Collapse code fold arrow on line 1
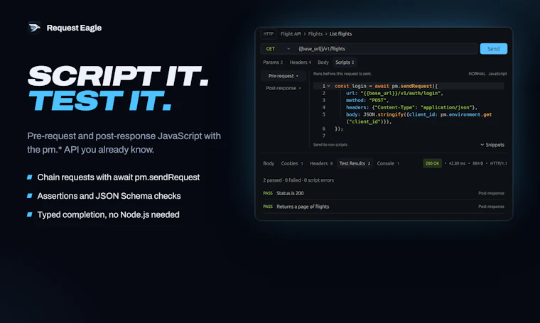Viewport: 540px width, 323px height. click(x=328, y=86)
